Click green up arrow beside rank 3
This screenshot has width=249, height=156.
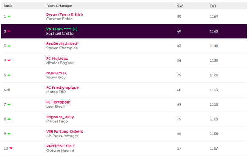pos(9,46)
